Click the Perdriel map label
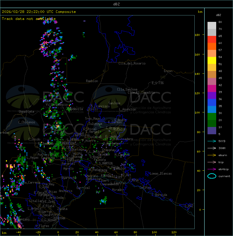The width and height of the screenshot is (233, 236). click(x=68, y=163)
